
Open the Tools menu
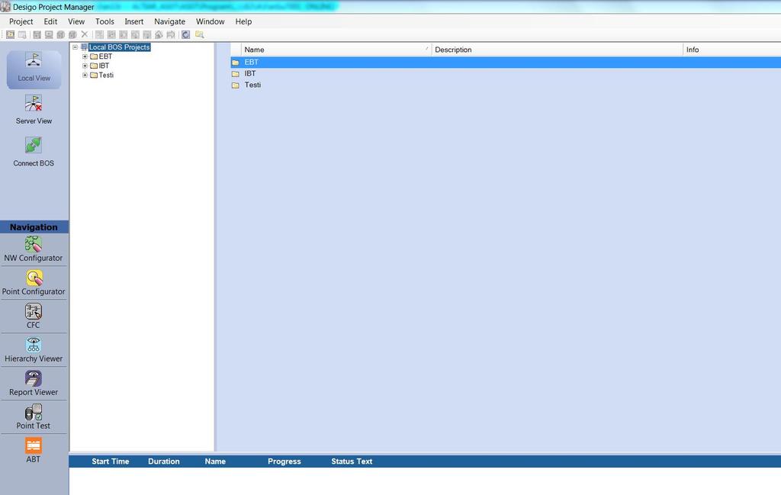104,21
